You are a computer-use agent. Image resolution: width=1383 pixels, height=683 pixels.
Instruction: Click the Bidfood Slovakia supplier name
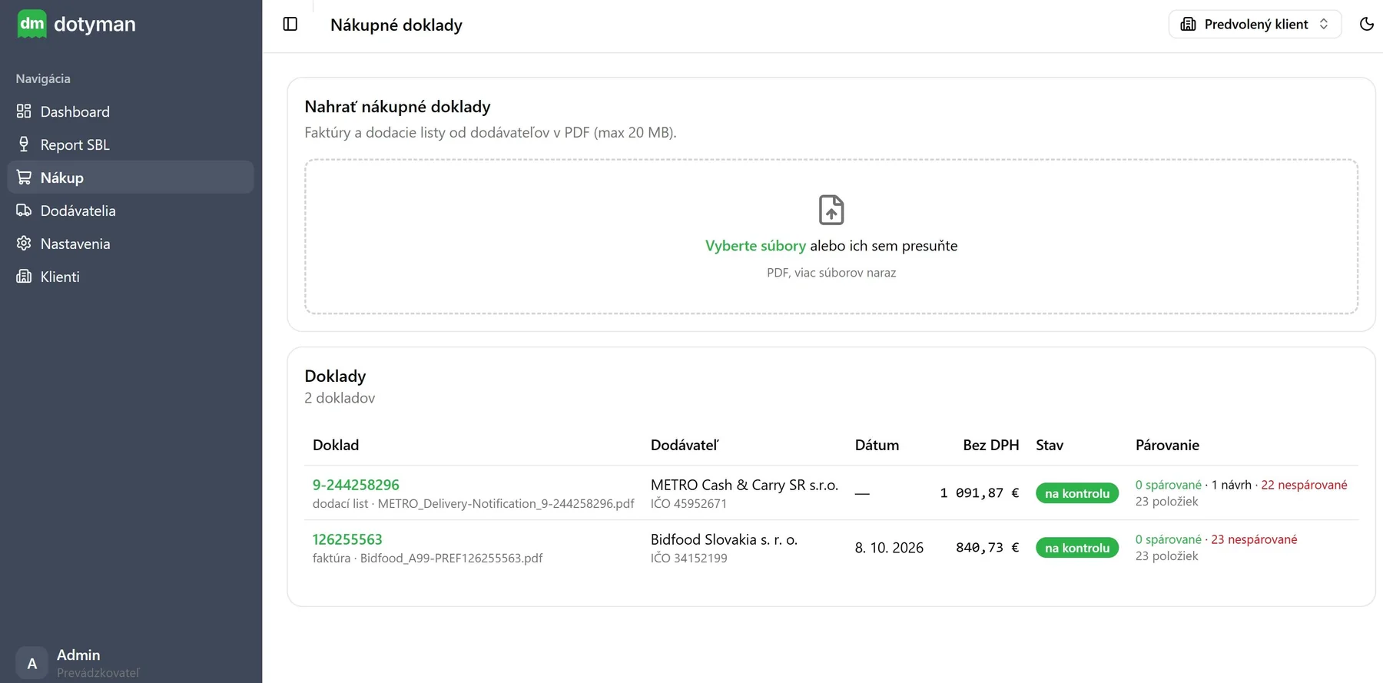coord(724,539)
